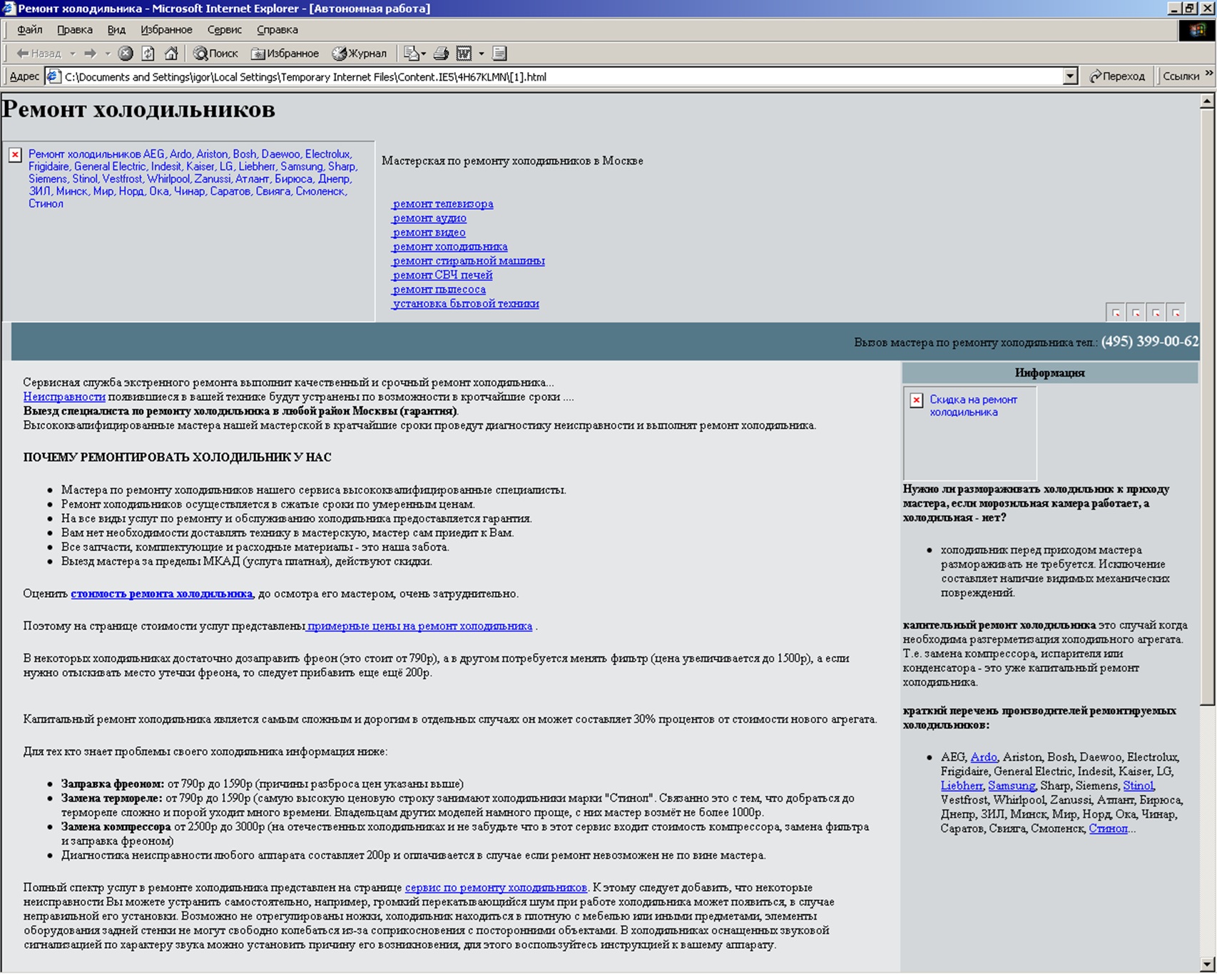Open the Правка menu
This screenshot has height=974, width=1217.
[75, 30]
